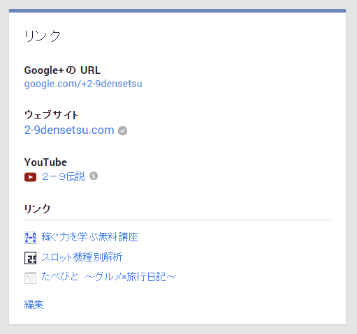Screen dimensions: 357x334
Task: Open the 2-9densetsu.com website link
Action: (69, 130)
